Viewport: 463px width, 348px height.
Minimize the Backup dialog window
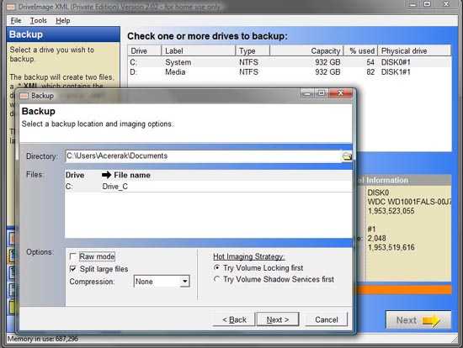point(307,93)
